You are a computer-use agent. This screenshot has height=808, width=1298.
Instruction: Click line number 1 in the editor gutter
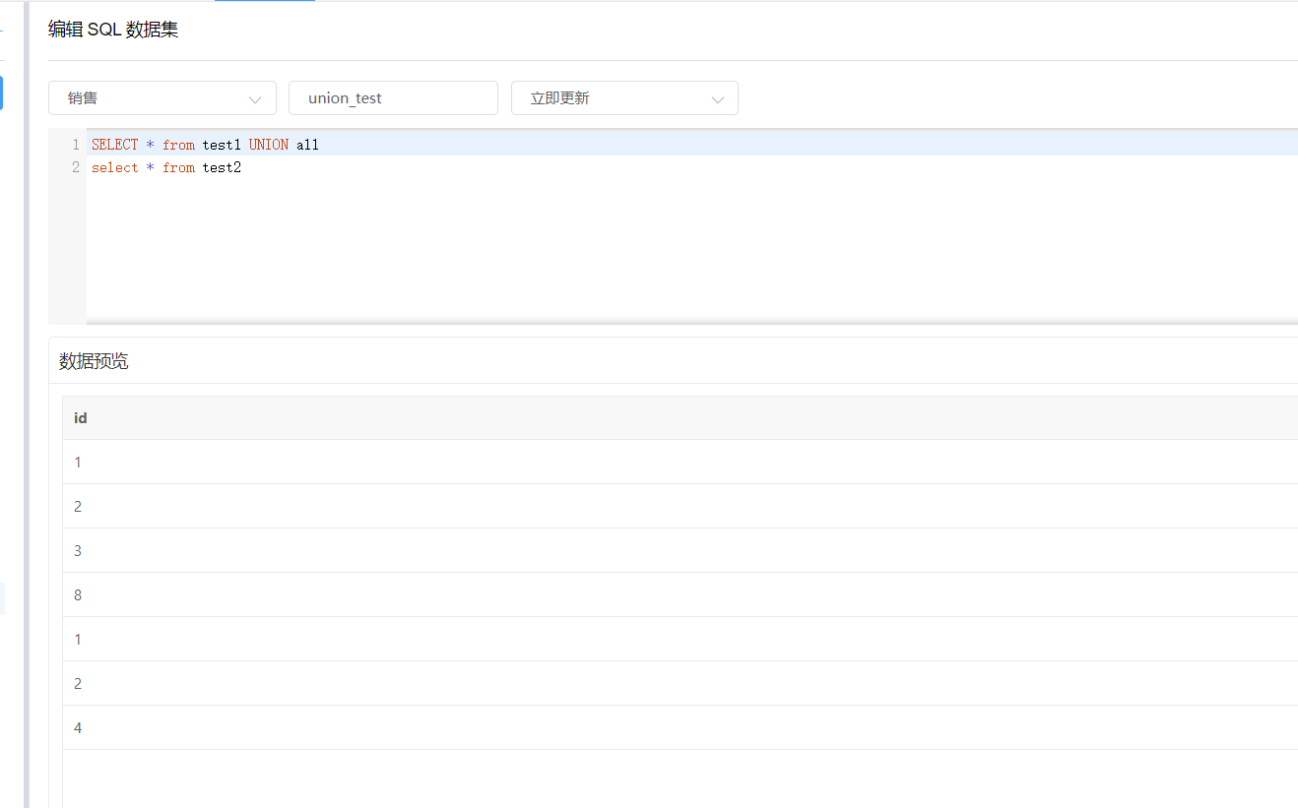[x=75, y=144]
